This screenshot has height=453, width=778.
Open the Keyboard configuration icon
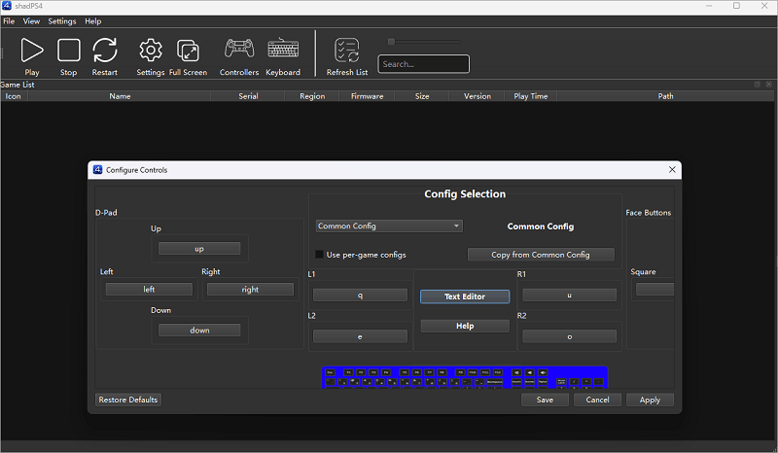point(283,51)
